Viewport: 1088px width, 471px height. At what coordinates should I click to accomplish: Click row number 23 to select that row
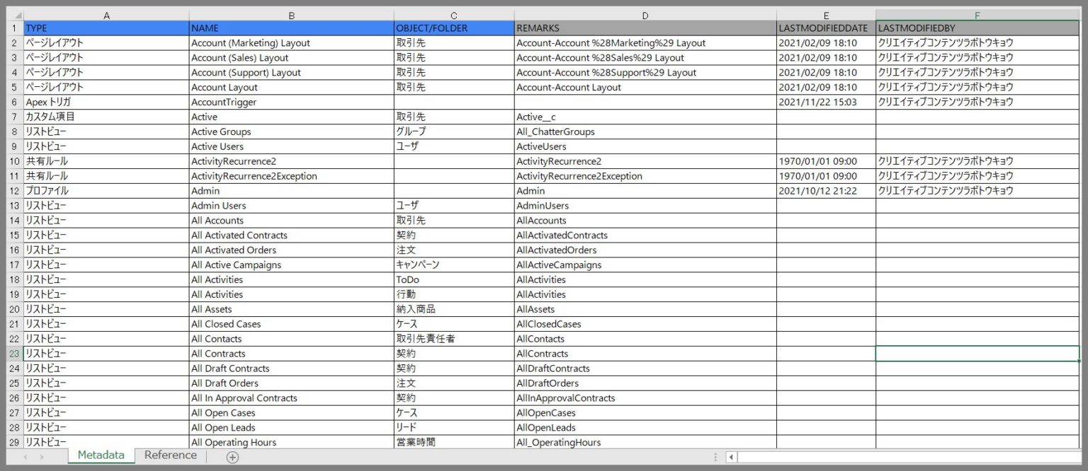(13, 353)
